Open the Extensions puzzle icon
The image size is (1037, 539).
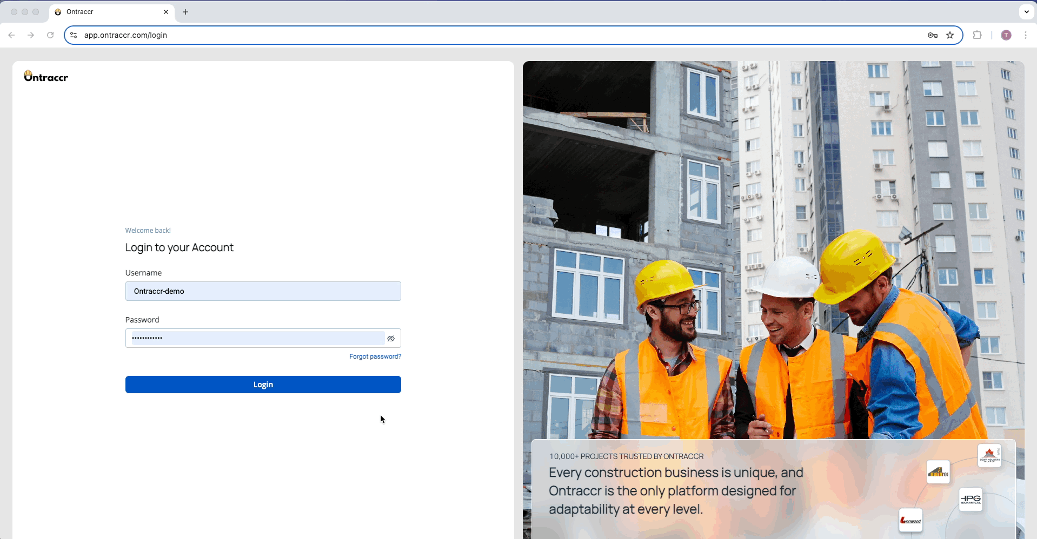(977, 35)
